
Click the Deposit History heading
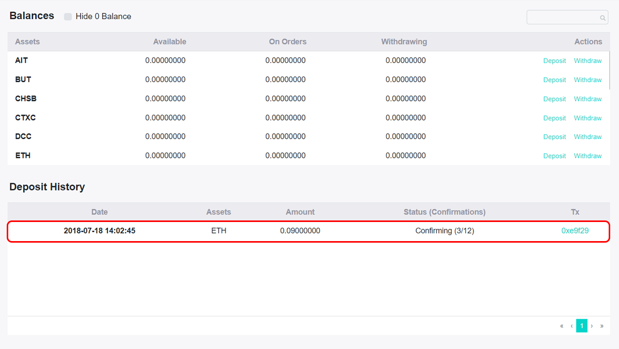(x=47, y=187)
